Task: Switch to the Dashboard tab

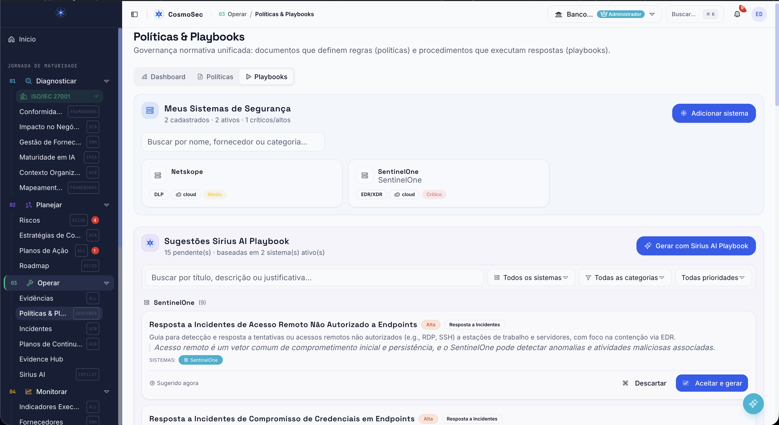Action: 163,77
